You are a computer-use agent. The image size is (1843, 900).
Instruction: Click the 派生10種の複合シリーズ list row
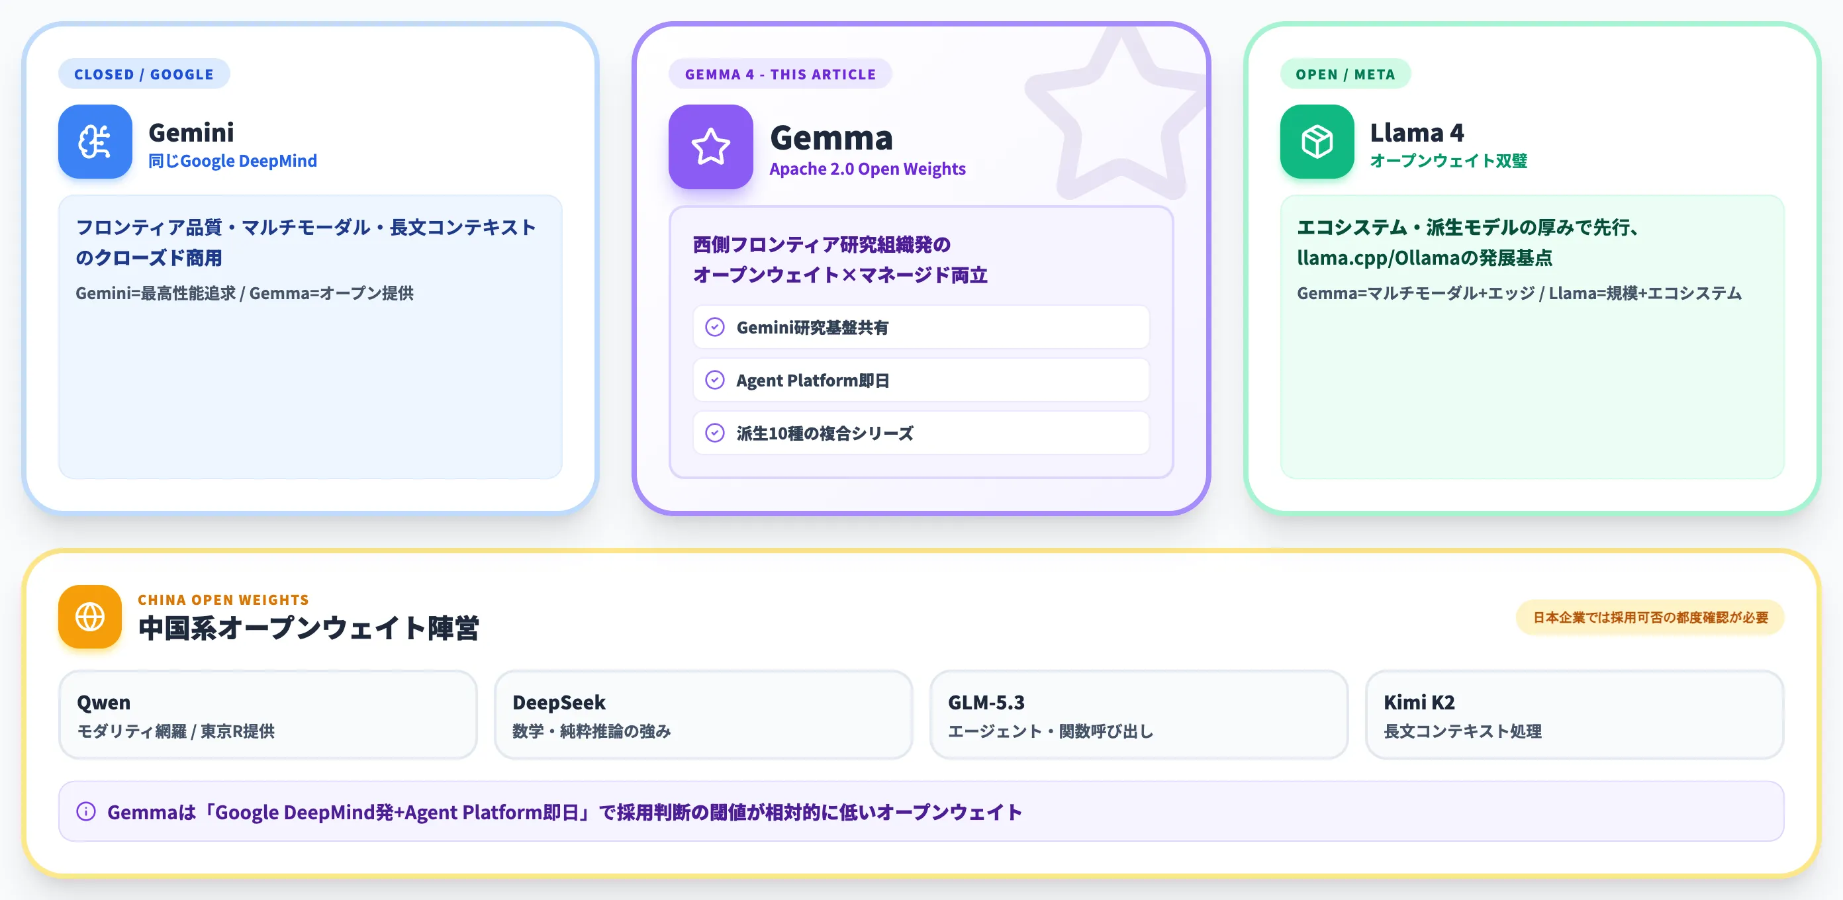tap(921, 433)
